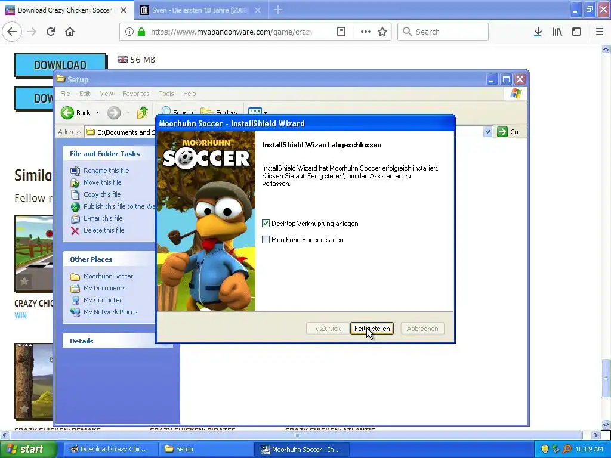Screen dimensions: 611x458
Task: Go up one folder level icon
Action: tap(142, 113)
